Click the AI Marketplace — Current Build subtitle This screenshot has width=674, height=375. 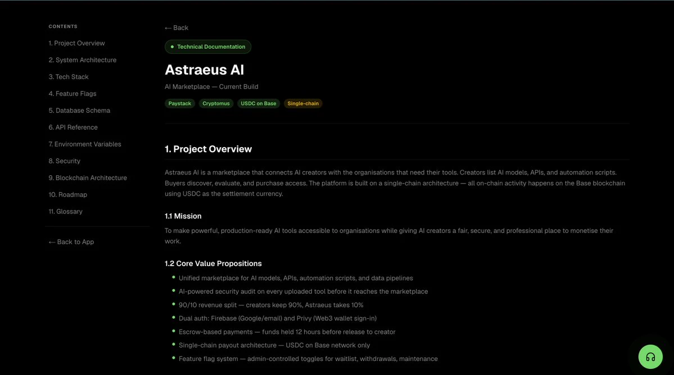click(211, 86)
